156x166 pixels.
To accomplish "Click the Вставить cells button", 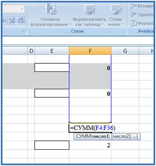I will (142, 6).
